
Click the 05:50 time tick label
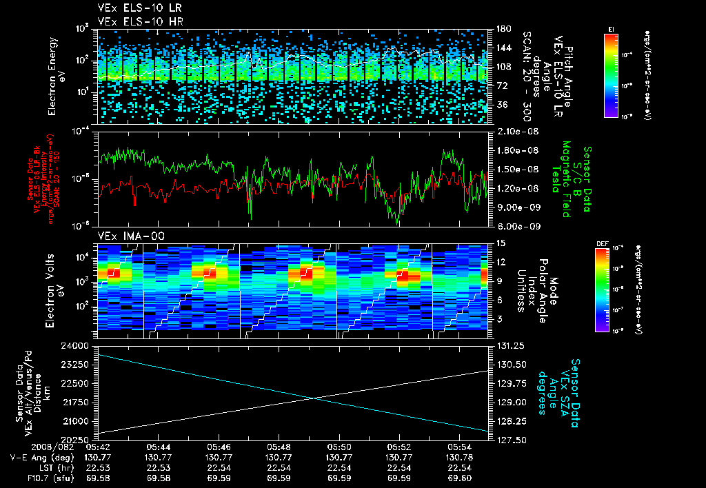[339, 447]
